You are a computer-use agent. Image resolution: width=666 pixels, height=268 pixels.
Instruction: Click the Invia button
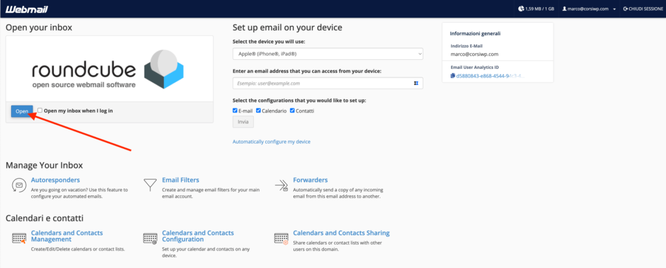pyautogui.click(x=243, y=122)
